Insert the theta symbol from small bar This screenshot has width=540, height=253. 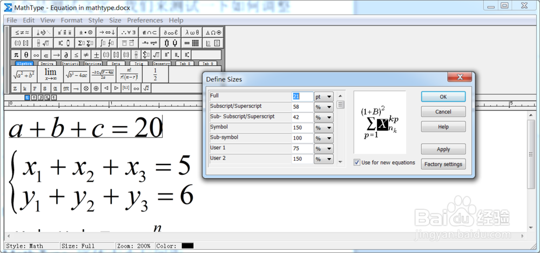(26, 54)
